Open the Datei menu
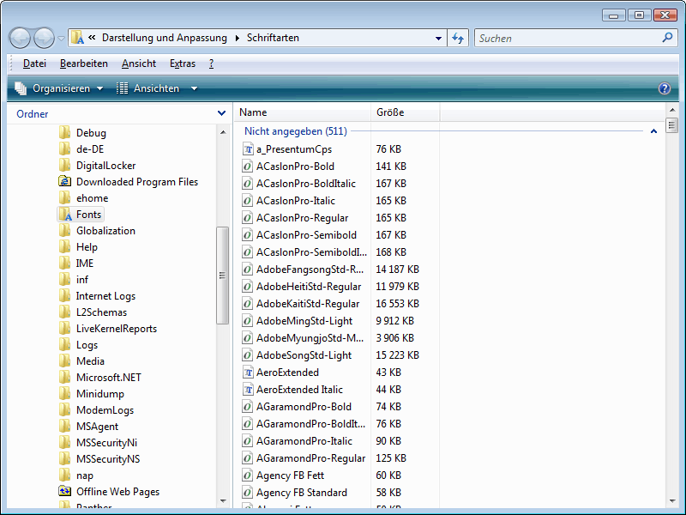 coord(34,64)
